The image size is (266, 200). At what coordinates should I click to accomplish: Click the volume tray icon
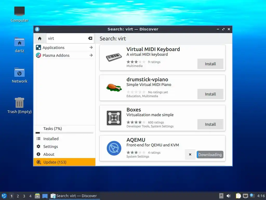click(229, 196)
